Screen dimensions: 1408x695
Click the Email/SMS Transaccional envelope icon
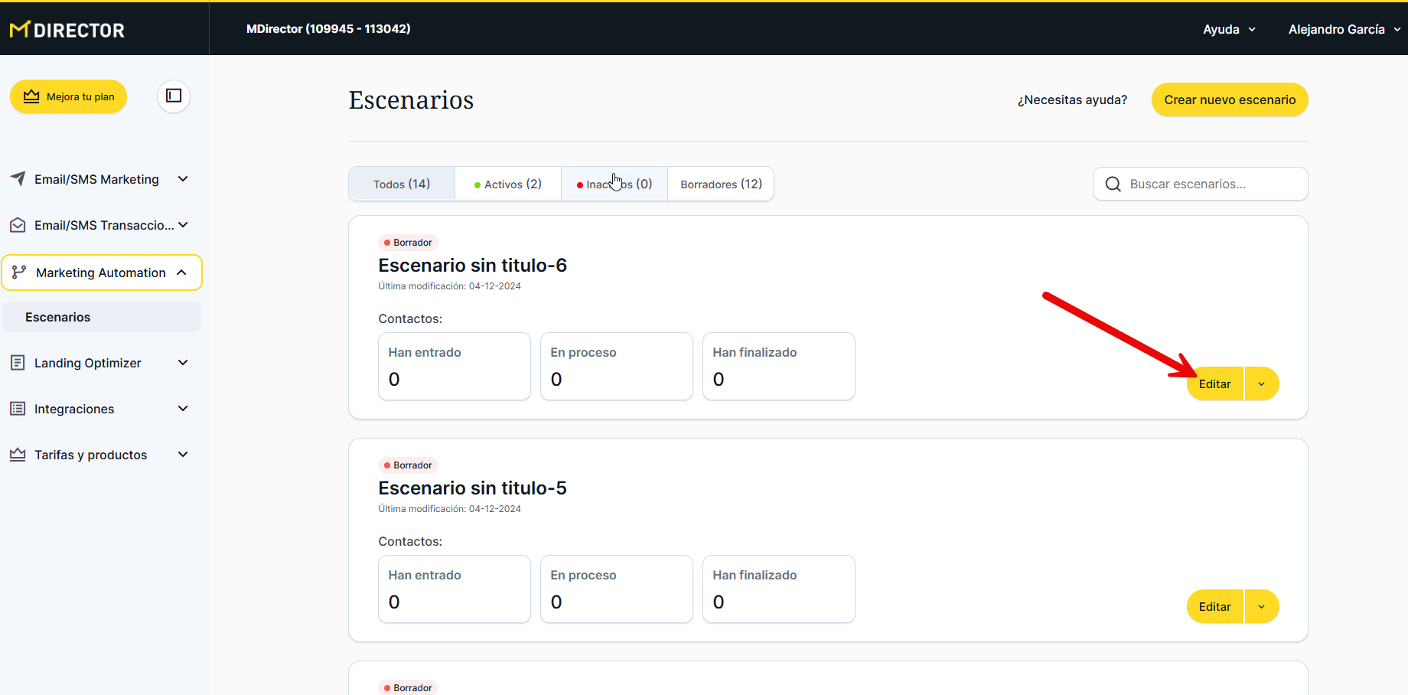[18, 225]
